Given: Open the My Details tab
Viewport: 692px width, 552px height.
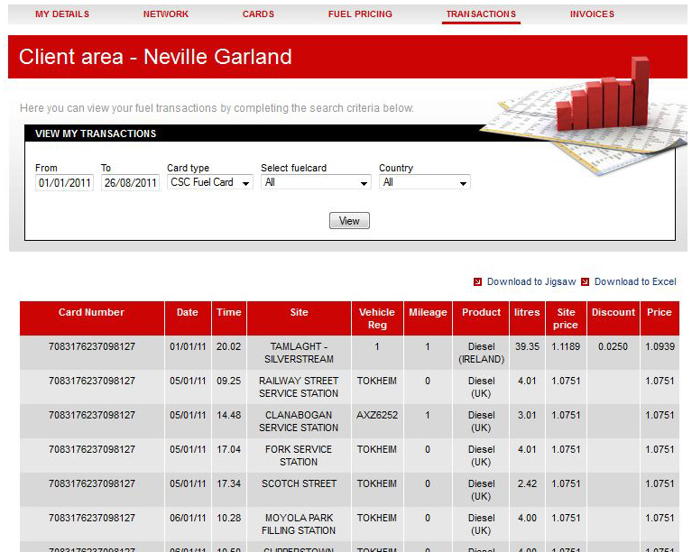Looking at the screenshot, I should (x=62, y=14).
